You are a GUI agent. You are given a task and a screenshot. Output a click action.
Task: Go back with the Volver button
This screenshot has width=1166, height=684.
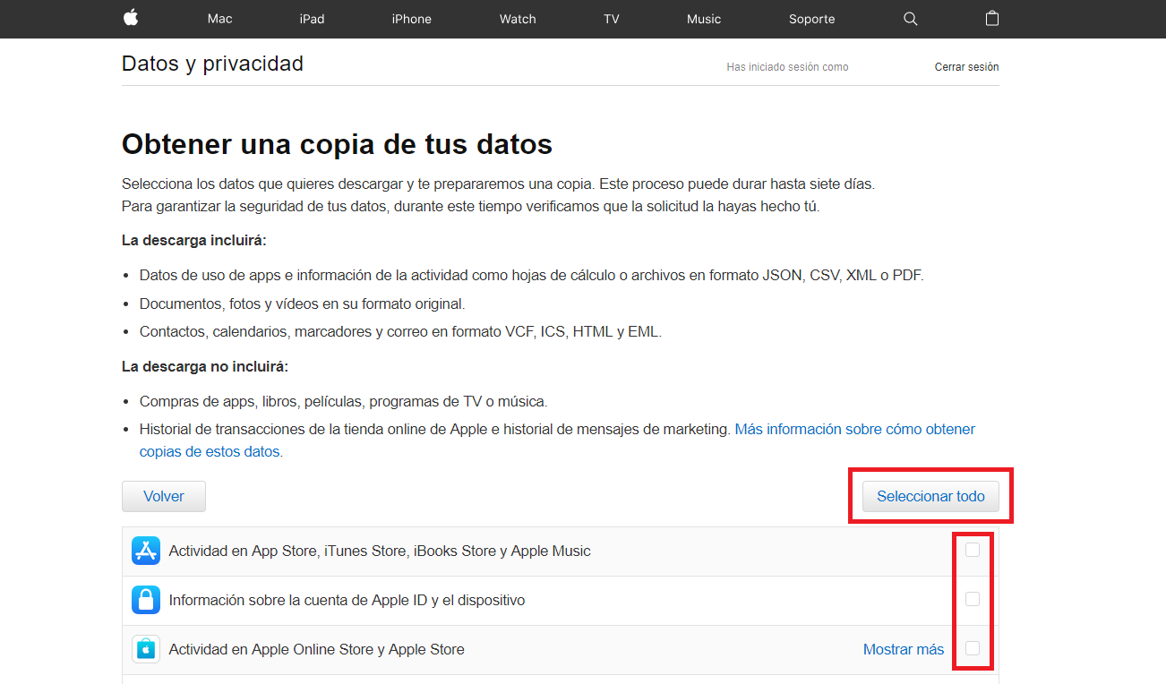tap(164, 496)
